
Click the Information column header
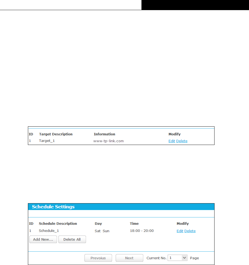[105, 134]
